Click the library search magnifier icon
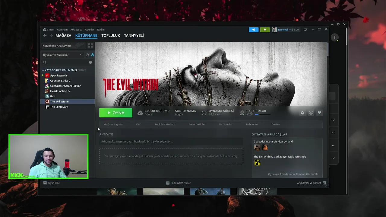Image resolution: width=386 pixels, height=217 pixels. click(x=45, y=62)
